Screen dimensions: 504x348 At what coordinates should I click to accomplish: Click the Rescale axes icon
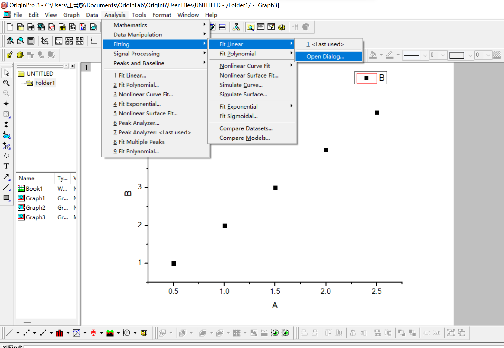[x=45, y=41]
